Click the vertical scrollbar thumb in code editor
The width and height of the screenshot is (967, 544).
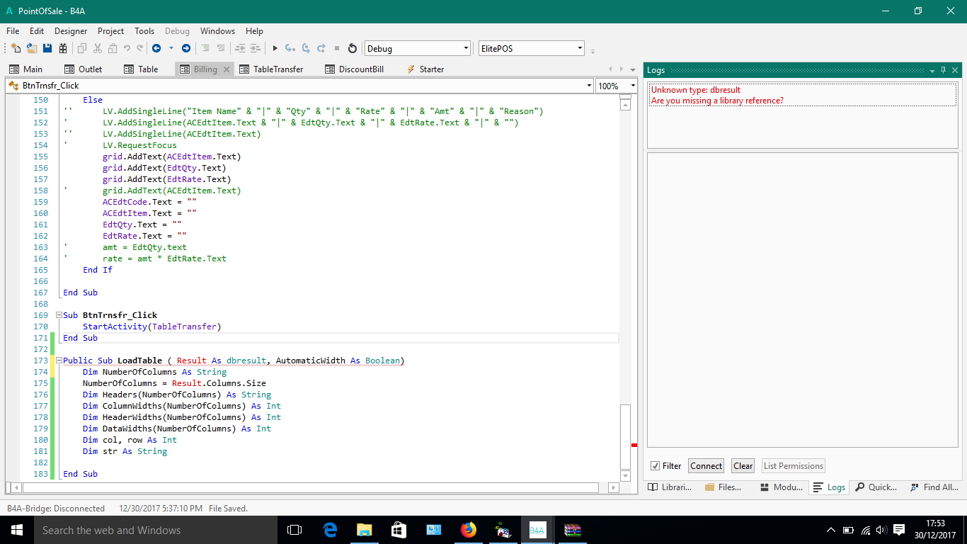(624, 436)
